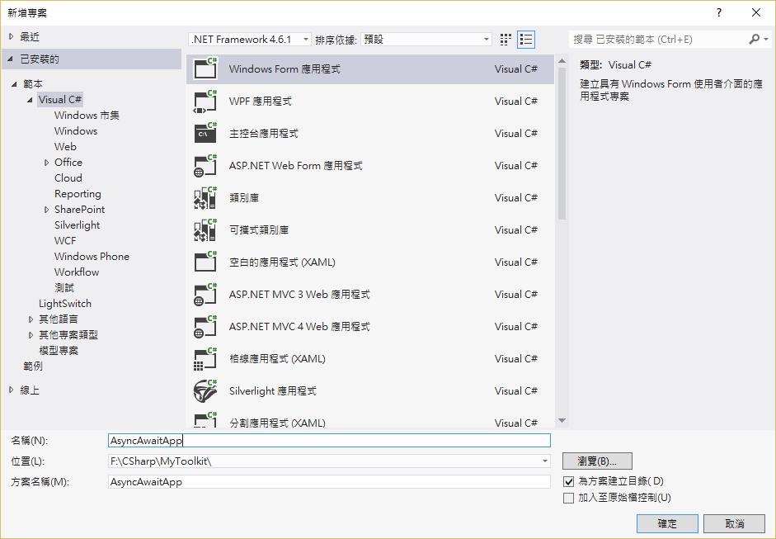Click the 取消 cancel button
The height and width of the screenshot is (539, 776).
pyautogui.click(x=735, y=523)
